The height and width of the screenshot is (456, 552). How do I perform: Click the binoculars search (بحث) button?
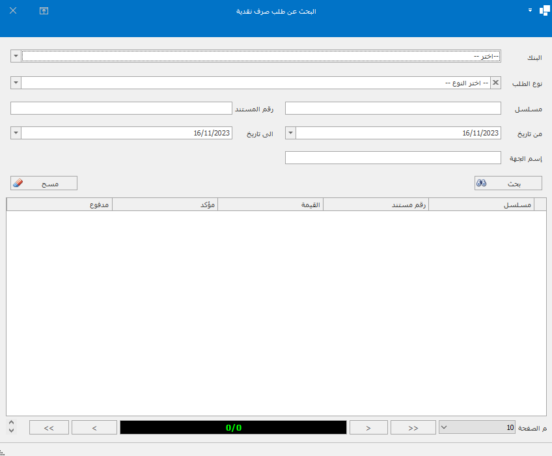click(508, 184)
